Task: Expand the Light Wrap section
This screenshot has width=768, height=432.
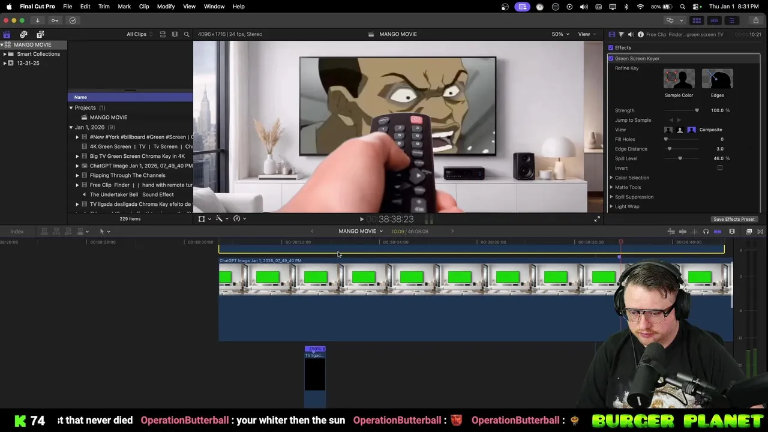Action: 611,206
